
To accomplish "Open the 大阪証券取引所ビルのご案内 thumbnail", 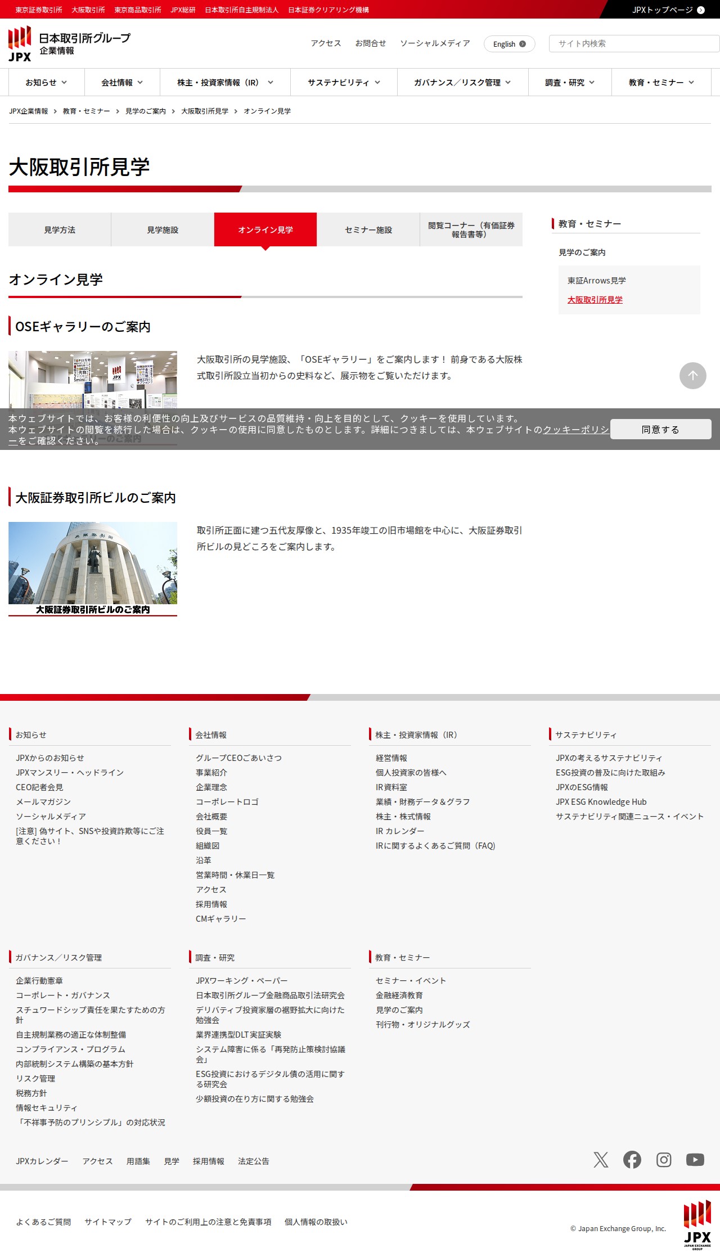I will pos(93,569).
